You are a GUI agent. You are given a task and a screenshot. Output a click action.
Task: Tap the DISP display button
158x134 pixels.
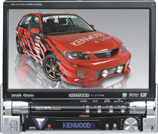tap(107, 126)
